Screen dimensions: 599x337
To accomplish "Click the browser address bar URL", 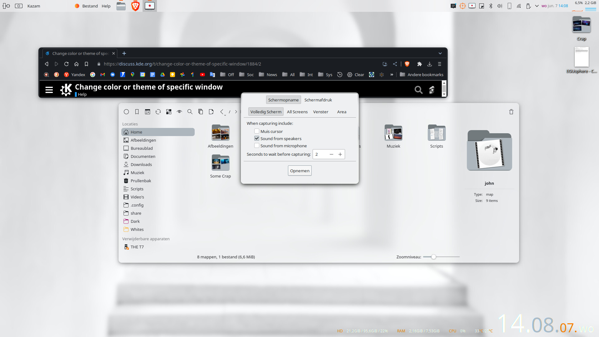I will [183, 64].
